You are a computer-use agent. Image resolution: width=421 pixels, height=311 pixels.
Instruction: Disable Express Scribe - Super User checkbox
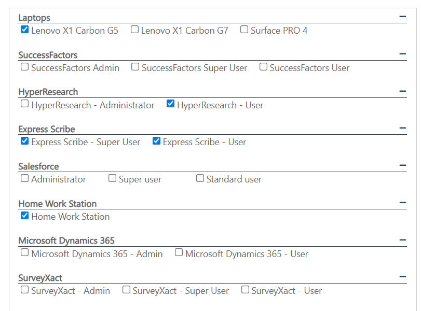pyautogui.click(x=24, y=141)
